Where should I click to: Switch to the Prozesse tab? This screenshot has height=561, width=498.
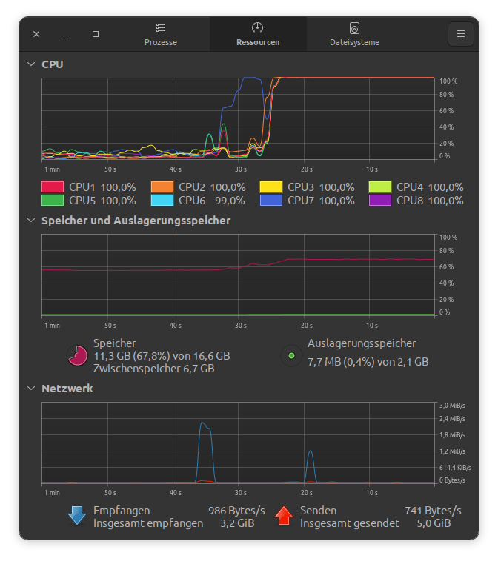tap(161, 34)
